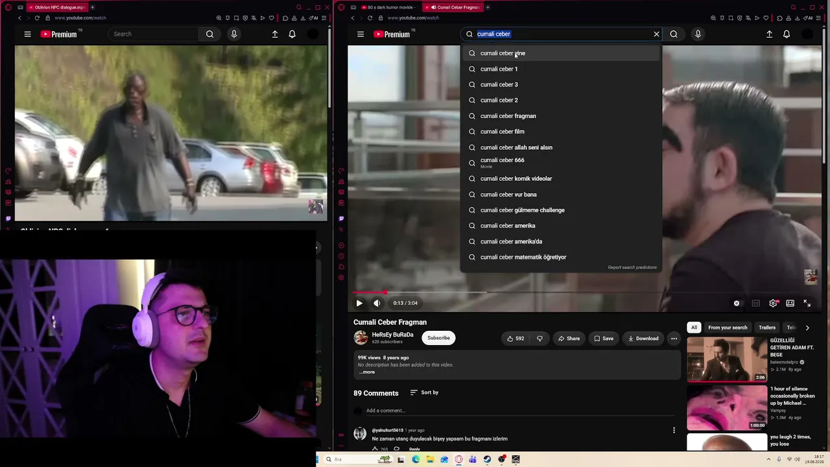Viewport: 830px width, 467px height.
Task: Select 'cumali ceber matematik öğretiyor' suggestion
Action: (x=561, y=257)
